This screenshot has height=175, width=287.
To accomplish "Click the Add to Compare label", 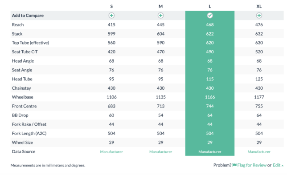I will [28, 16].
